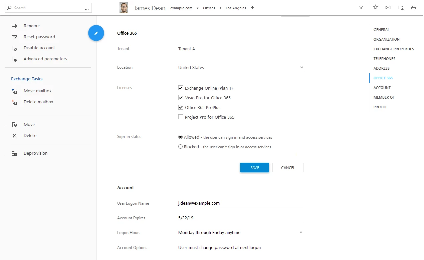Click the export icon in top bar
424x260 pixels.
[x=401, y=8]
